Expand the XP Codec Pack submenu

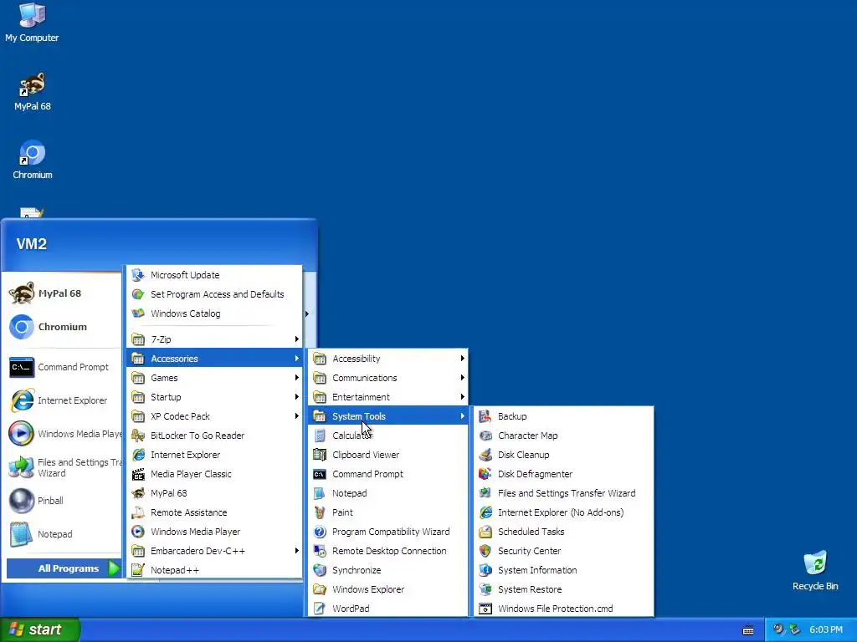click(214, 416)
